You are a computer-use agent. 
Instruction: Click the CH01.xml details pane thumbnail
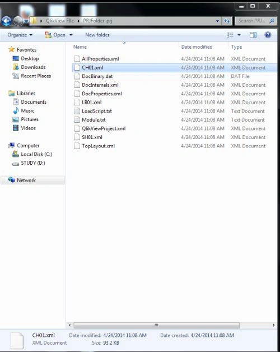[17, 341]
